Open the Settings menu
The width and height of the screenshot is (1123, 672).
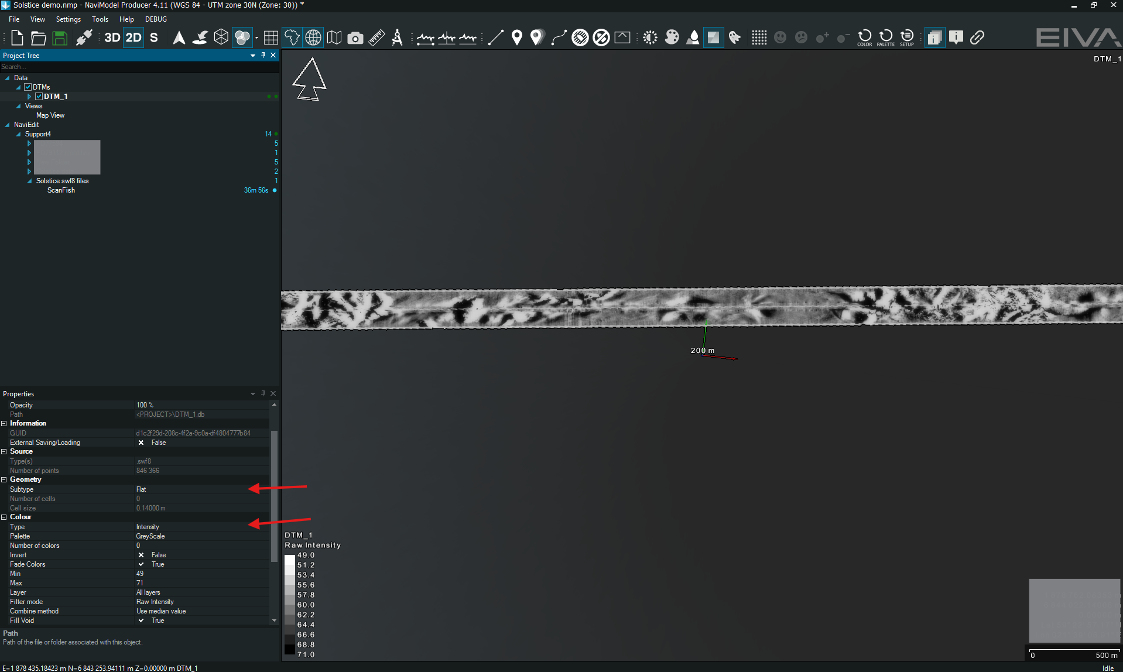tap(69, 19)
